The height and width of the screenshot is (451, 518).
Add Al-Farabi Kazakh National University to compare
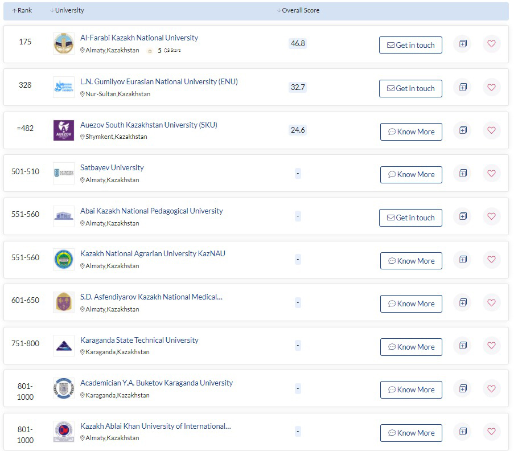463,44
